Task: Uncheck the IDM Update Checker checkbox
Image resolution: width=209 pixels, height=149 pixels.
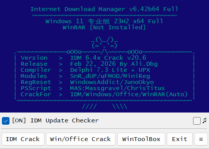Action: coord(6,121)
